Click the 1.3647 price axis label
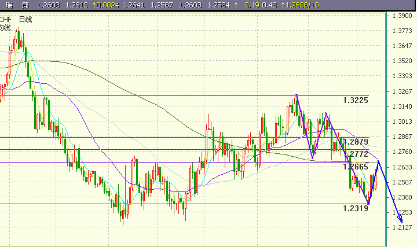417x247 pixels. 402,46
